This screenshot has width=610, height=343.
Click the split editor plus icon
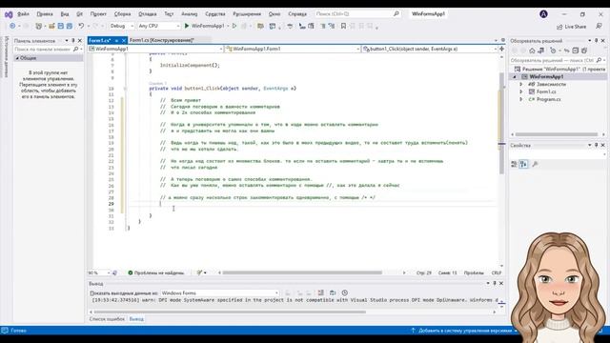click(501, 49)
